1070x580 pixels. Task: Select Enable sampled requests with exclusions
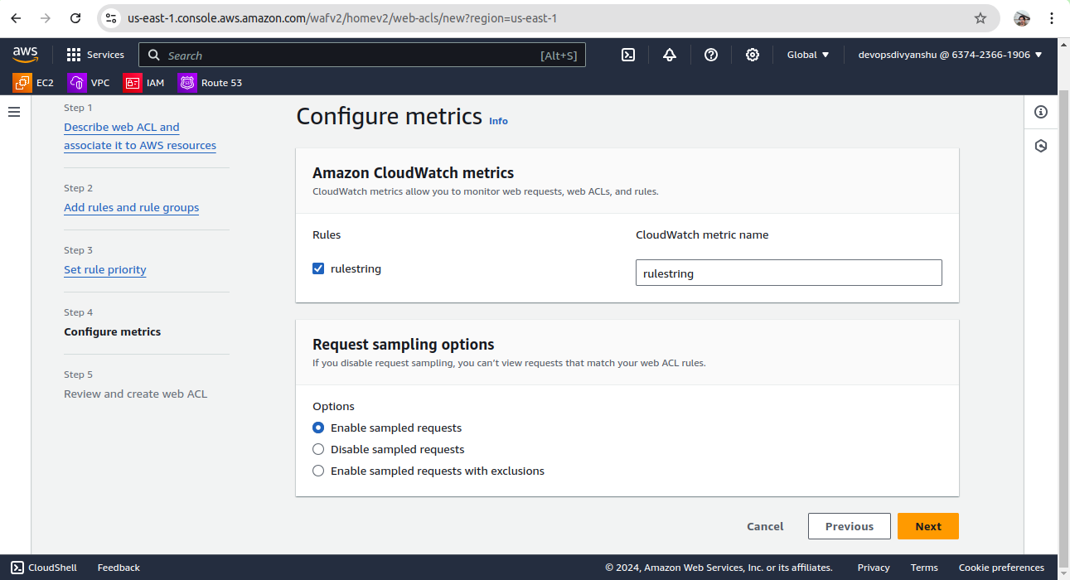tap(318, 471)
